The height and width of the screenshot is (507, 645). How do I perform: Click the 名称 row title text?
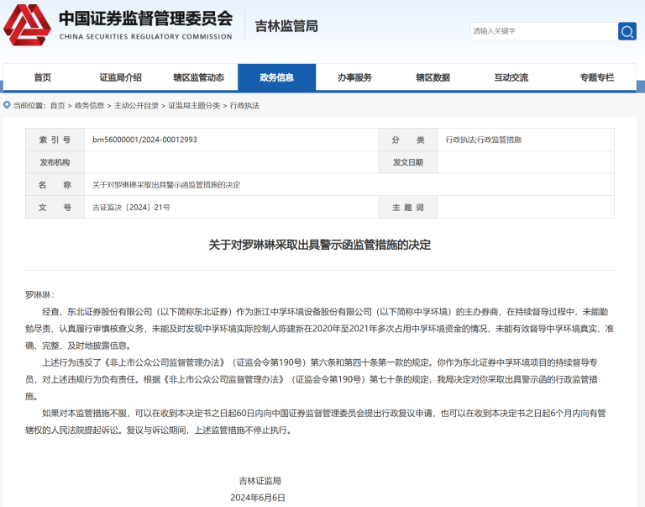coord(166,185)
